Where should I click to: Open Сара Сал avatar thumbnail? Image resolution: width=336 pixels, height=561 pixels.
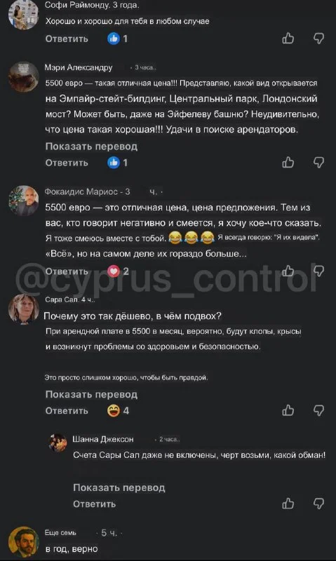[24, 309]
